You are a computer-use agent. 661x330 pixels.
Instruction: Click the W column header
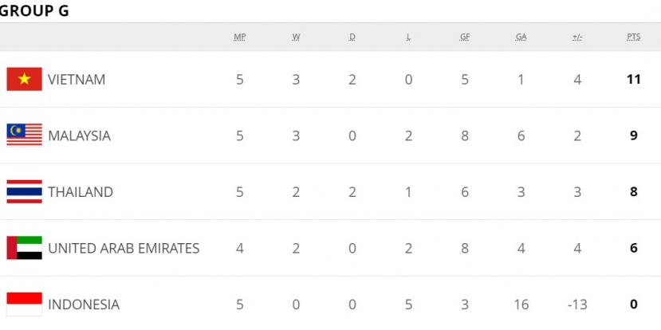click(296, 37)
